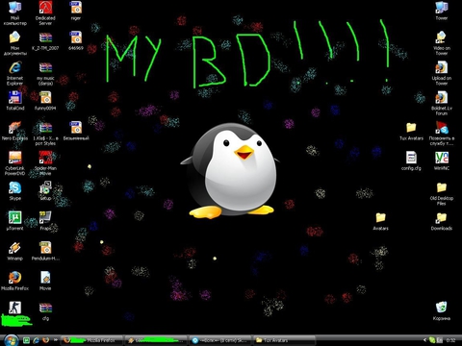Select the niger media file
Screen dimensions: 462x346
click(76, 11)
